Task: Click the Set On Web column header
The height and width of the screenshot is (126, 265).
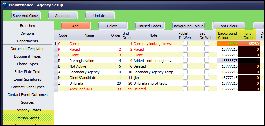Action: click(x=206, y=35)
